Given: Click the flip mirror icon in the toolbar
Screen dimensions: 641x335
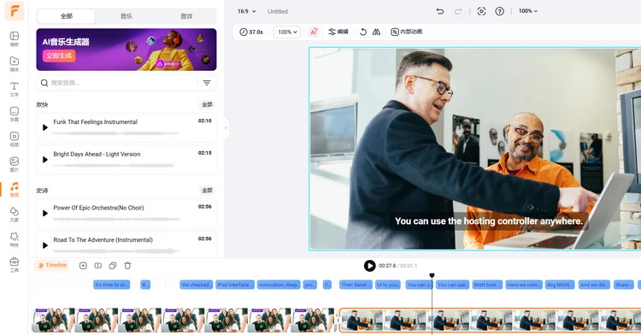Looking at the screenshot, I should click(x=377, y=32).
